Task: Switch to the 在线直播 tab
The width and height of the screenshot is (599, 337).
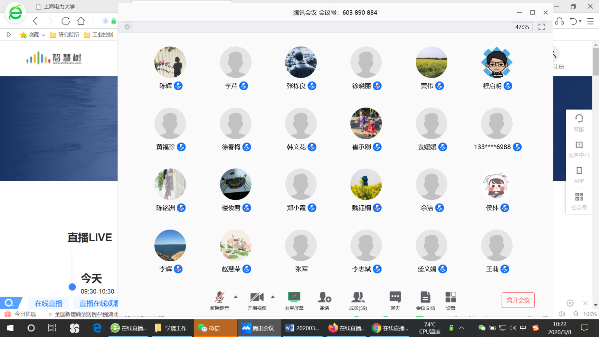Action: click(x=48, y=303)
